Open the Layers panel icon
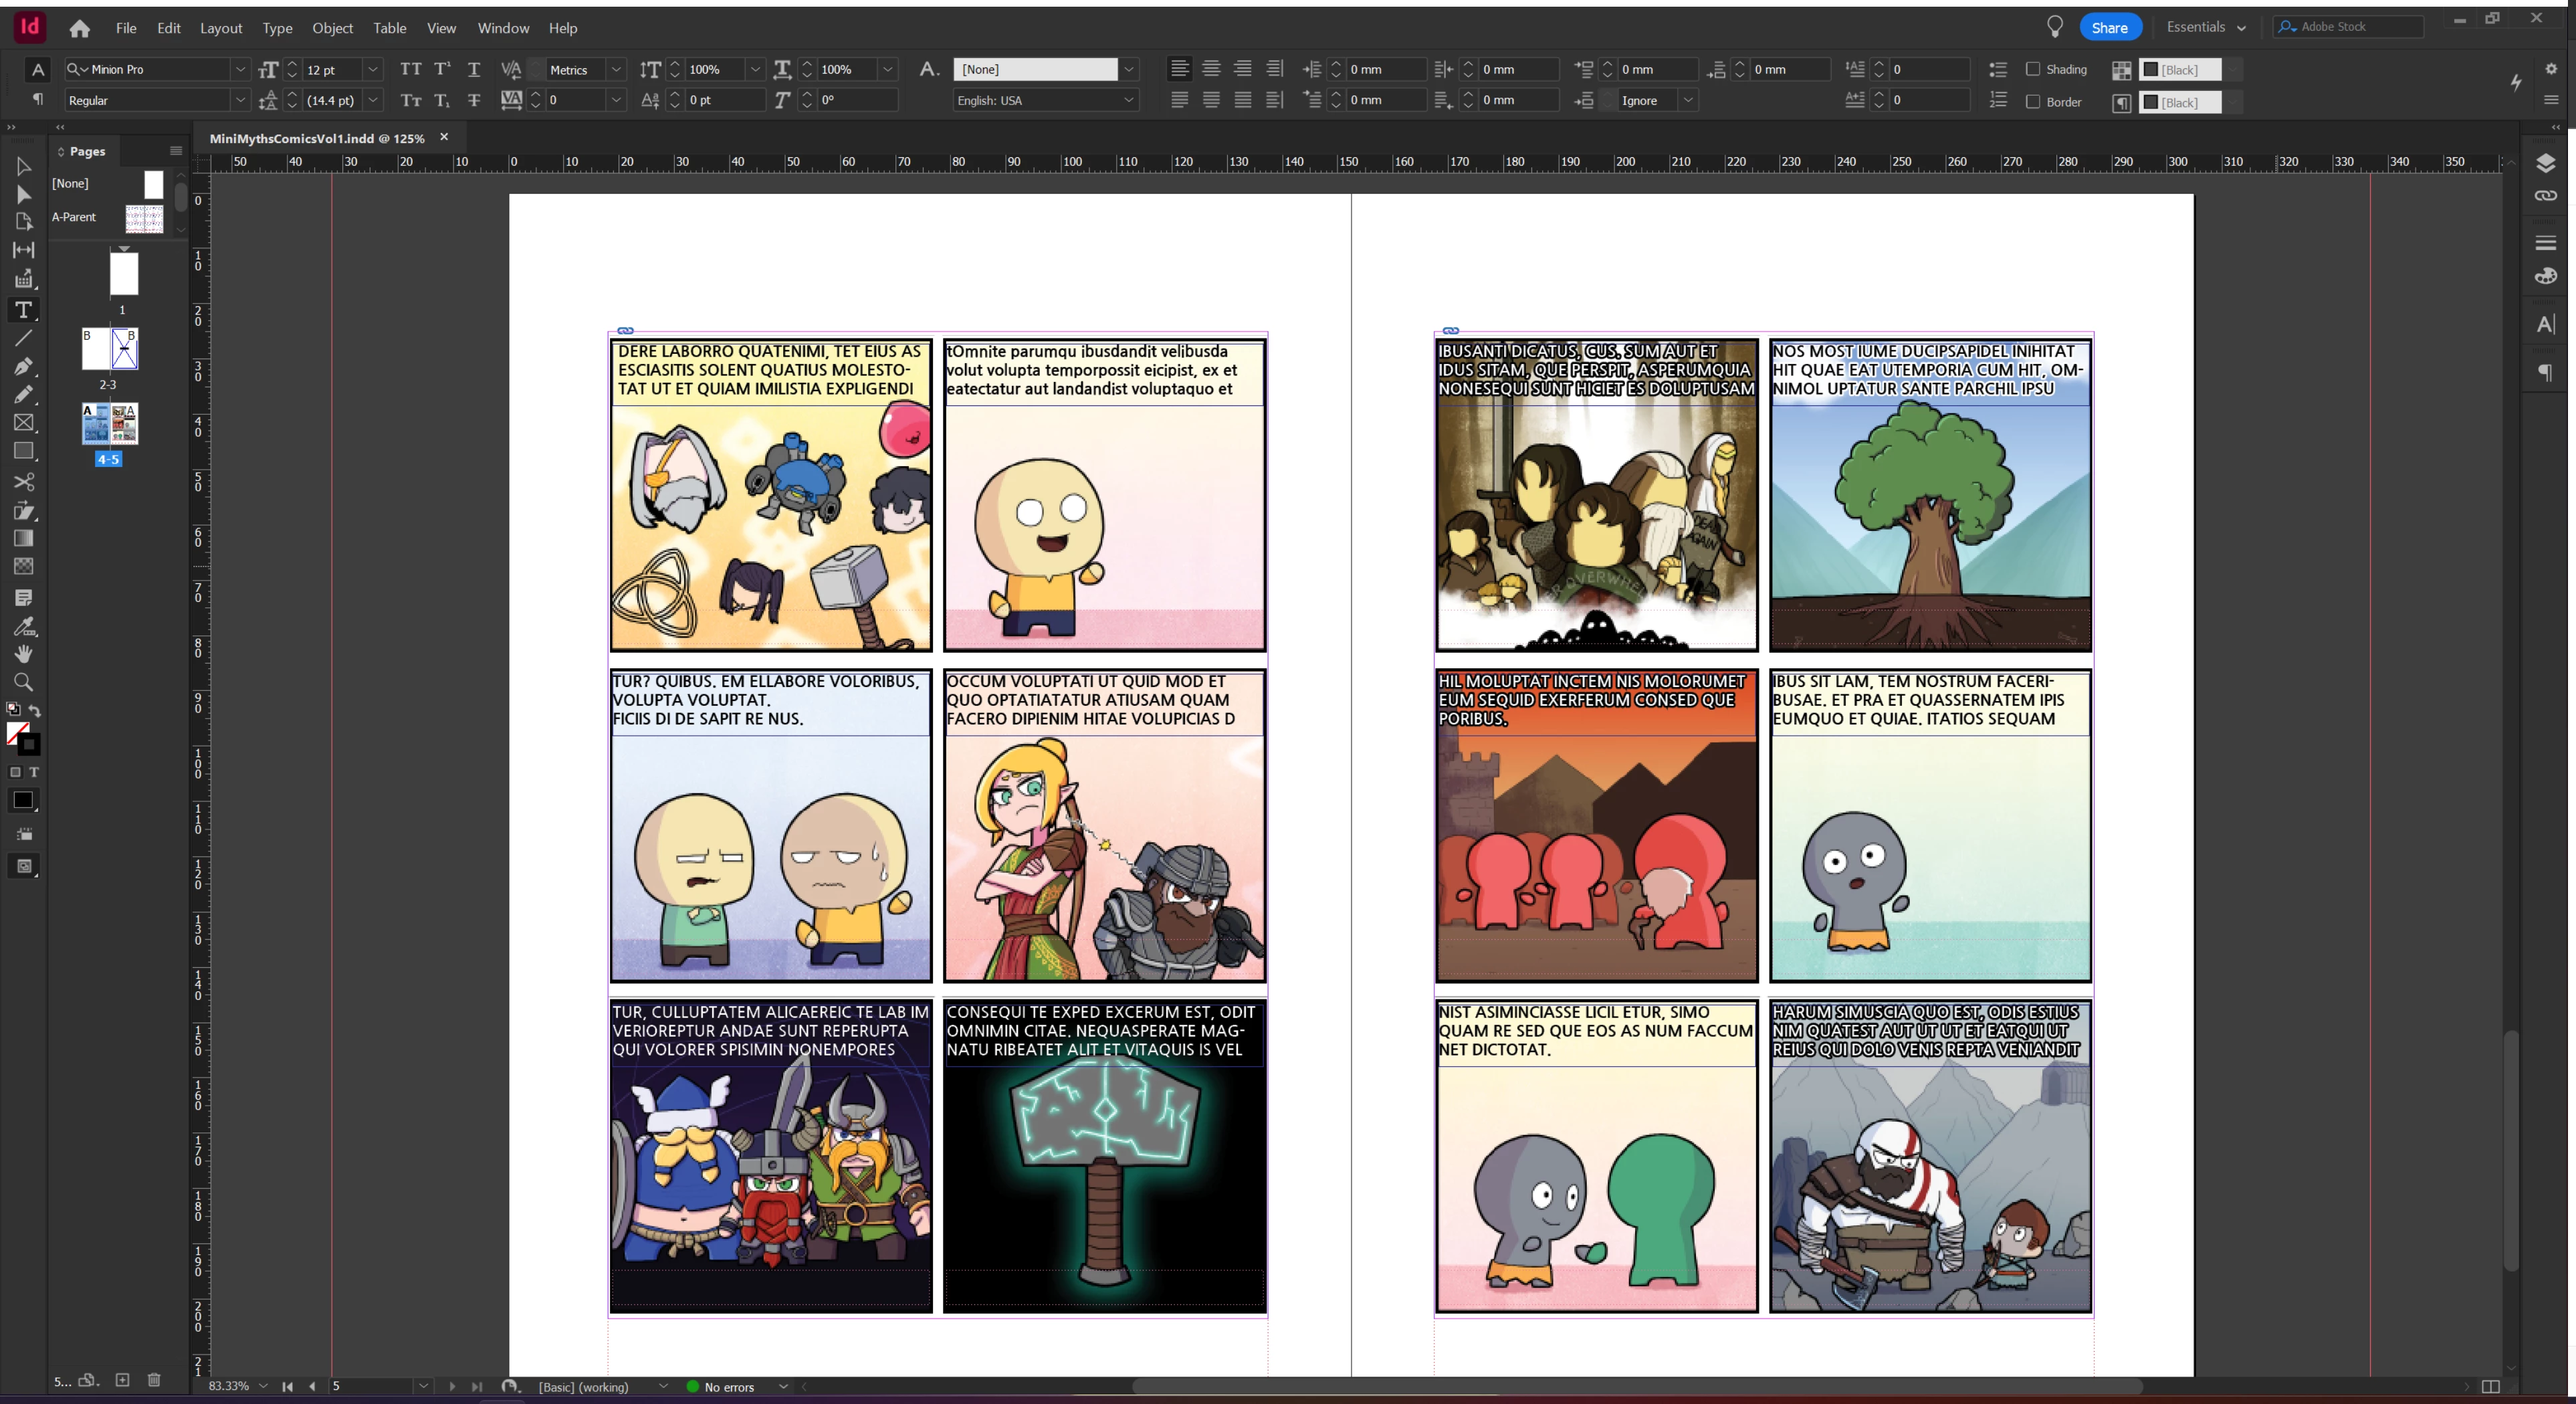The height and width of the screenshot is (1404, 2576). tap(2545, 163)
